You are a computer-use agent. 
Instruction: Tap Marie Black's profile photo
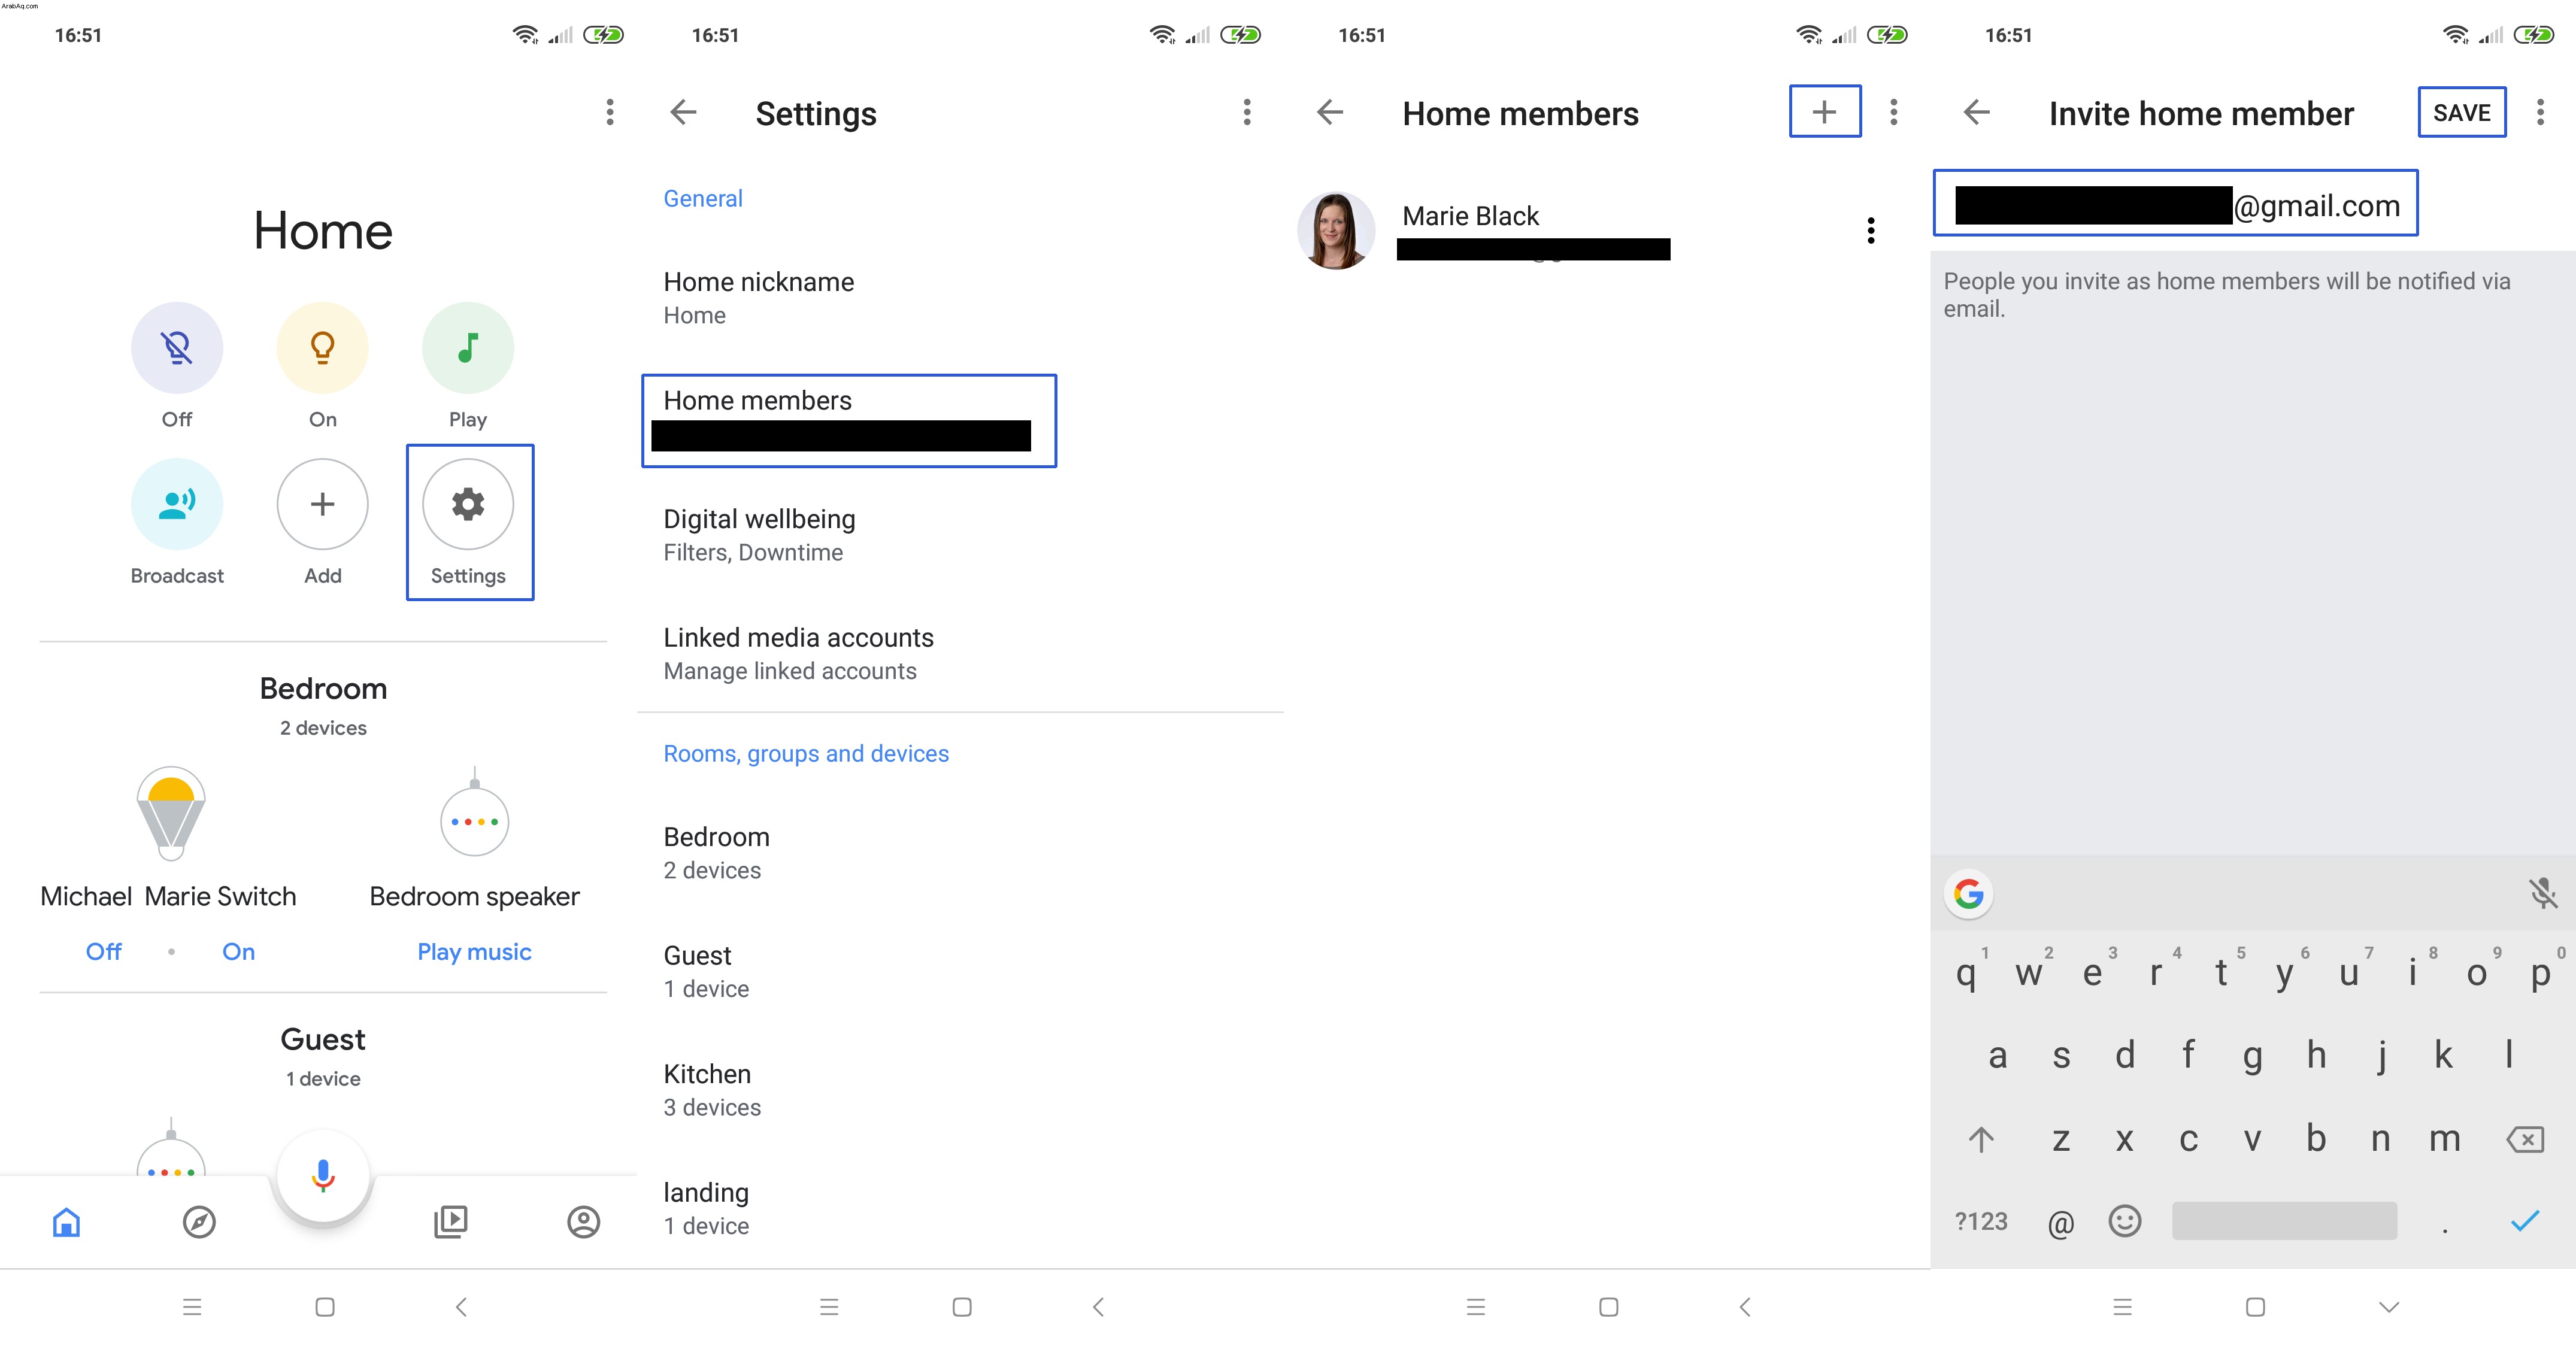coord(1335,230)
